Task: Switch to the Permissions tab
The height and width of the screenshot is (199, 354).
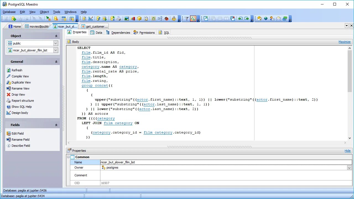Action: click(x=144, y=33)
